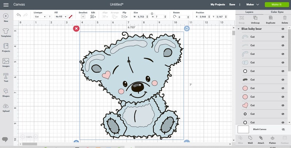The width and height of the screenshot is (291, 148).
Task: Open the Fill No Fill dropdown
Action: 61,17
